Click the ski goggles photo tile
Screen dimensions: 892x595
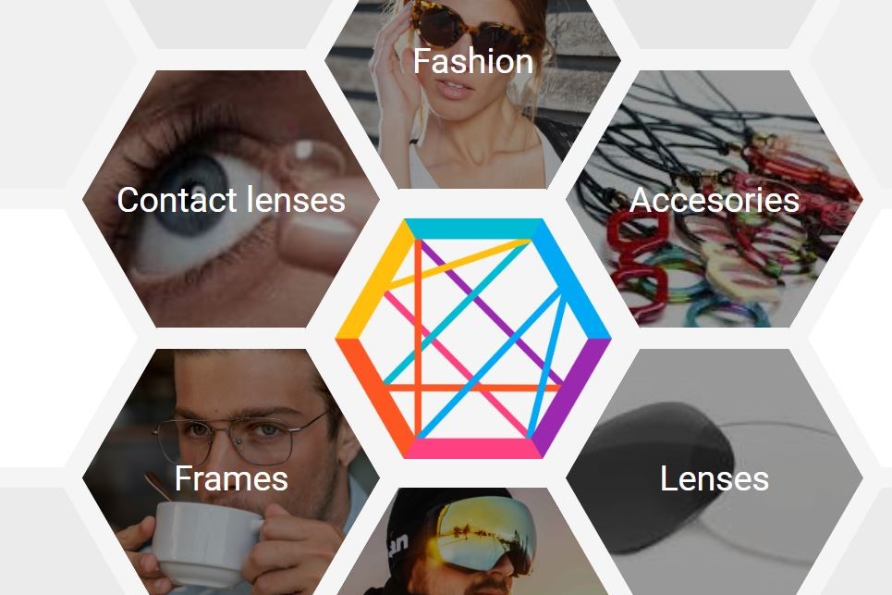[x=472, y=541]
